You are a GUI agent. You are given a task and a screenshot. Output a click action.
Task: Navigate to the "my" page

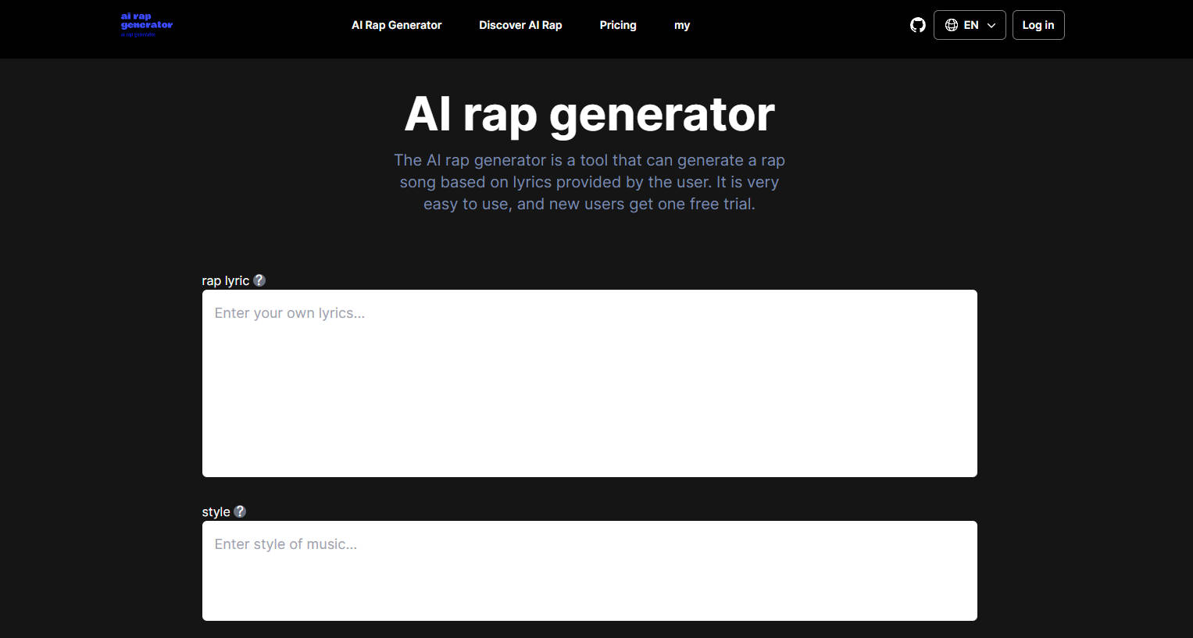pos(681,24)
